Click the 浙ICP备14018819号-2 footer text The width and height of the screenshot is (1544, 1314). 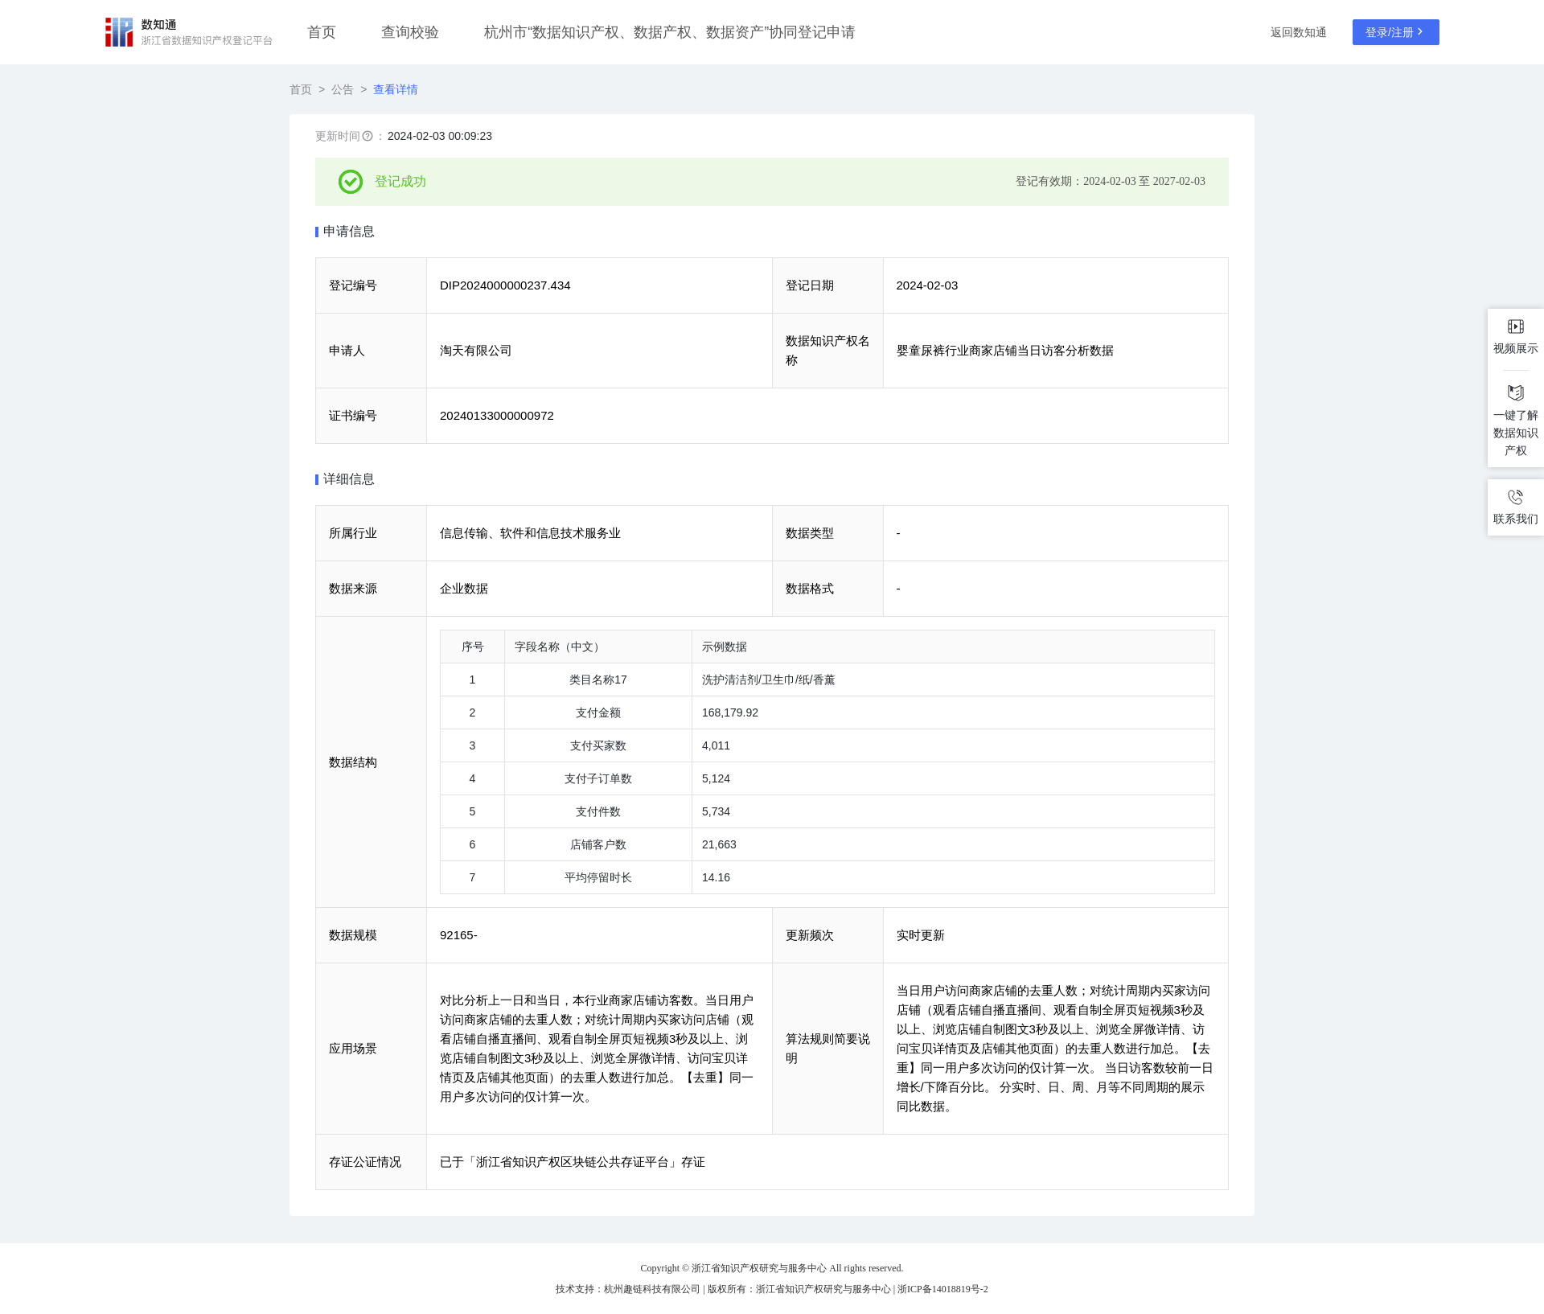coord(942,1289)
